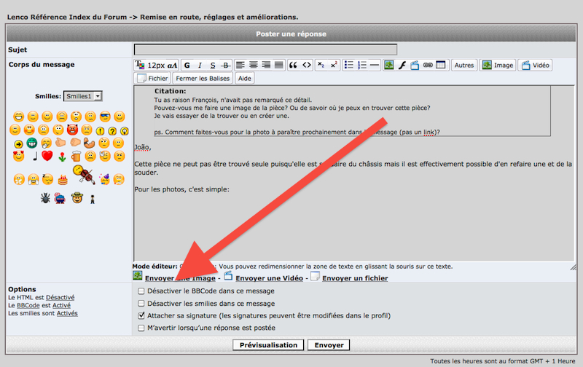Apply underline formatting
Image resolution: width=583 pixels, height=367 pixels.
[x=213, y=66]
